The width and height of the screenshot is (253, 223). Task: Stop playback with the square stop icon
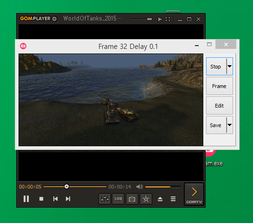coord(41,199)
